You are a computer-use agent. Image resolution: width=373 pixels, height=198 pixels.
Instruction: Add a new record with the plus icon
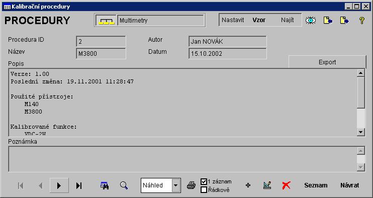coord(248,185)
